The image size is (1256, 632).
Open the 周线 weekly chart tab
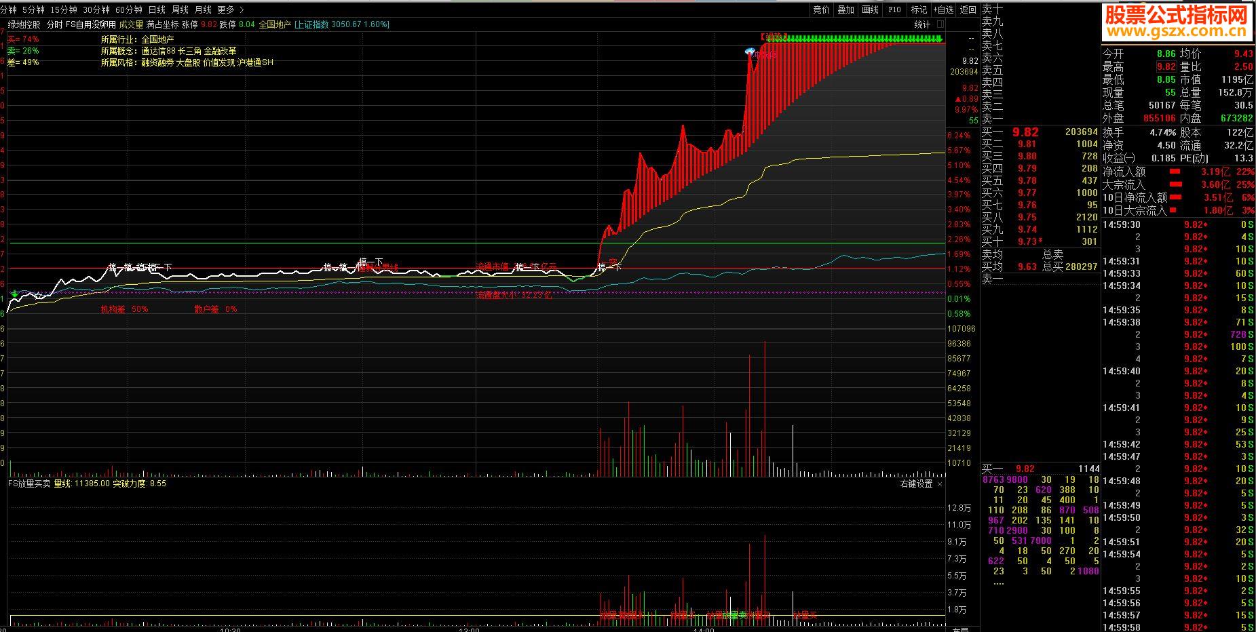(x=180, y=9)
